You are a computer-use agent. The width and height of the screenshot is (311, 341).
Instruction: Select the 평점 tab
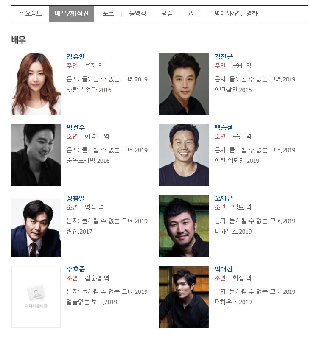167,14
